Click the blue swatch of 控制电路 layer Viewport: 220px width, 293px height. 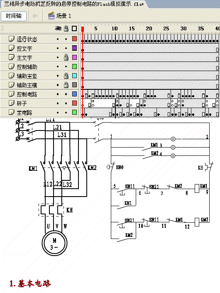tap(74, 94)
